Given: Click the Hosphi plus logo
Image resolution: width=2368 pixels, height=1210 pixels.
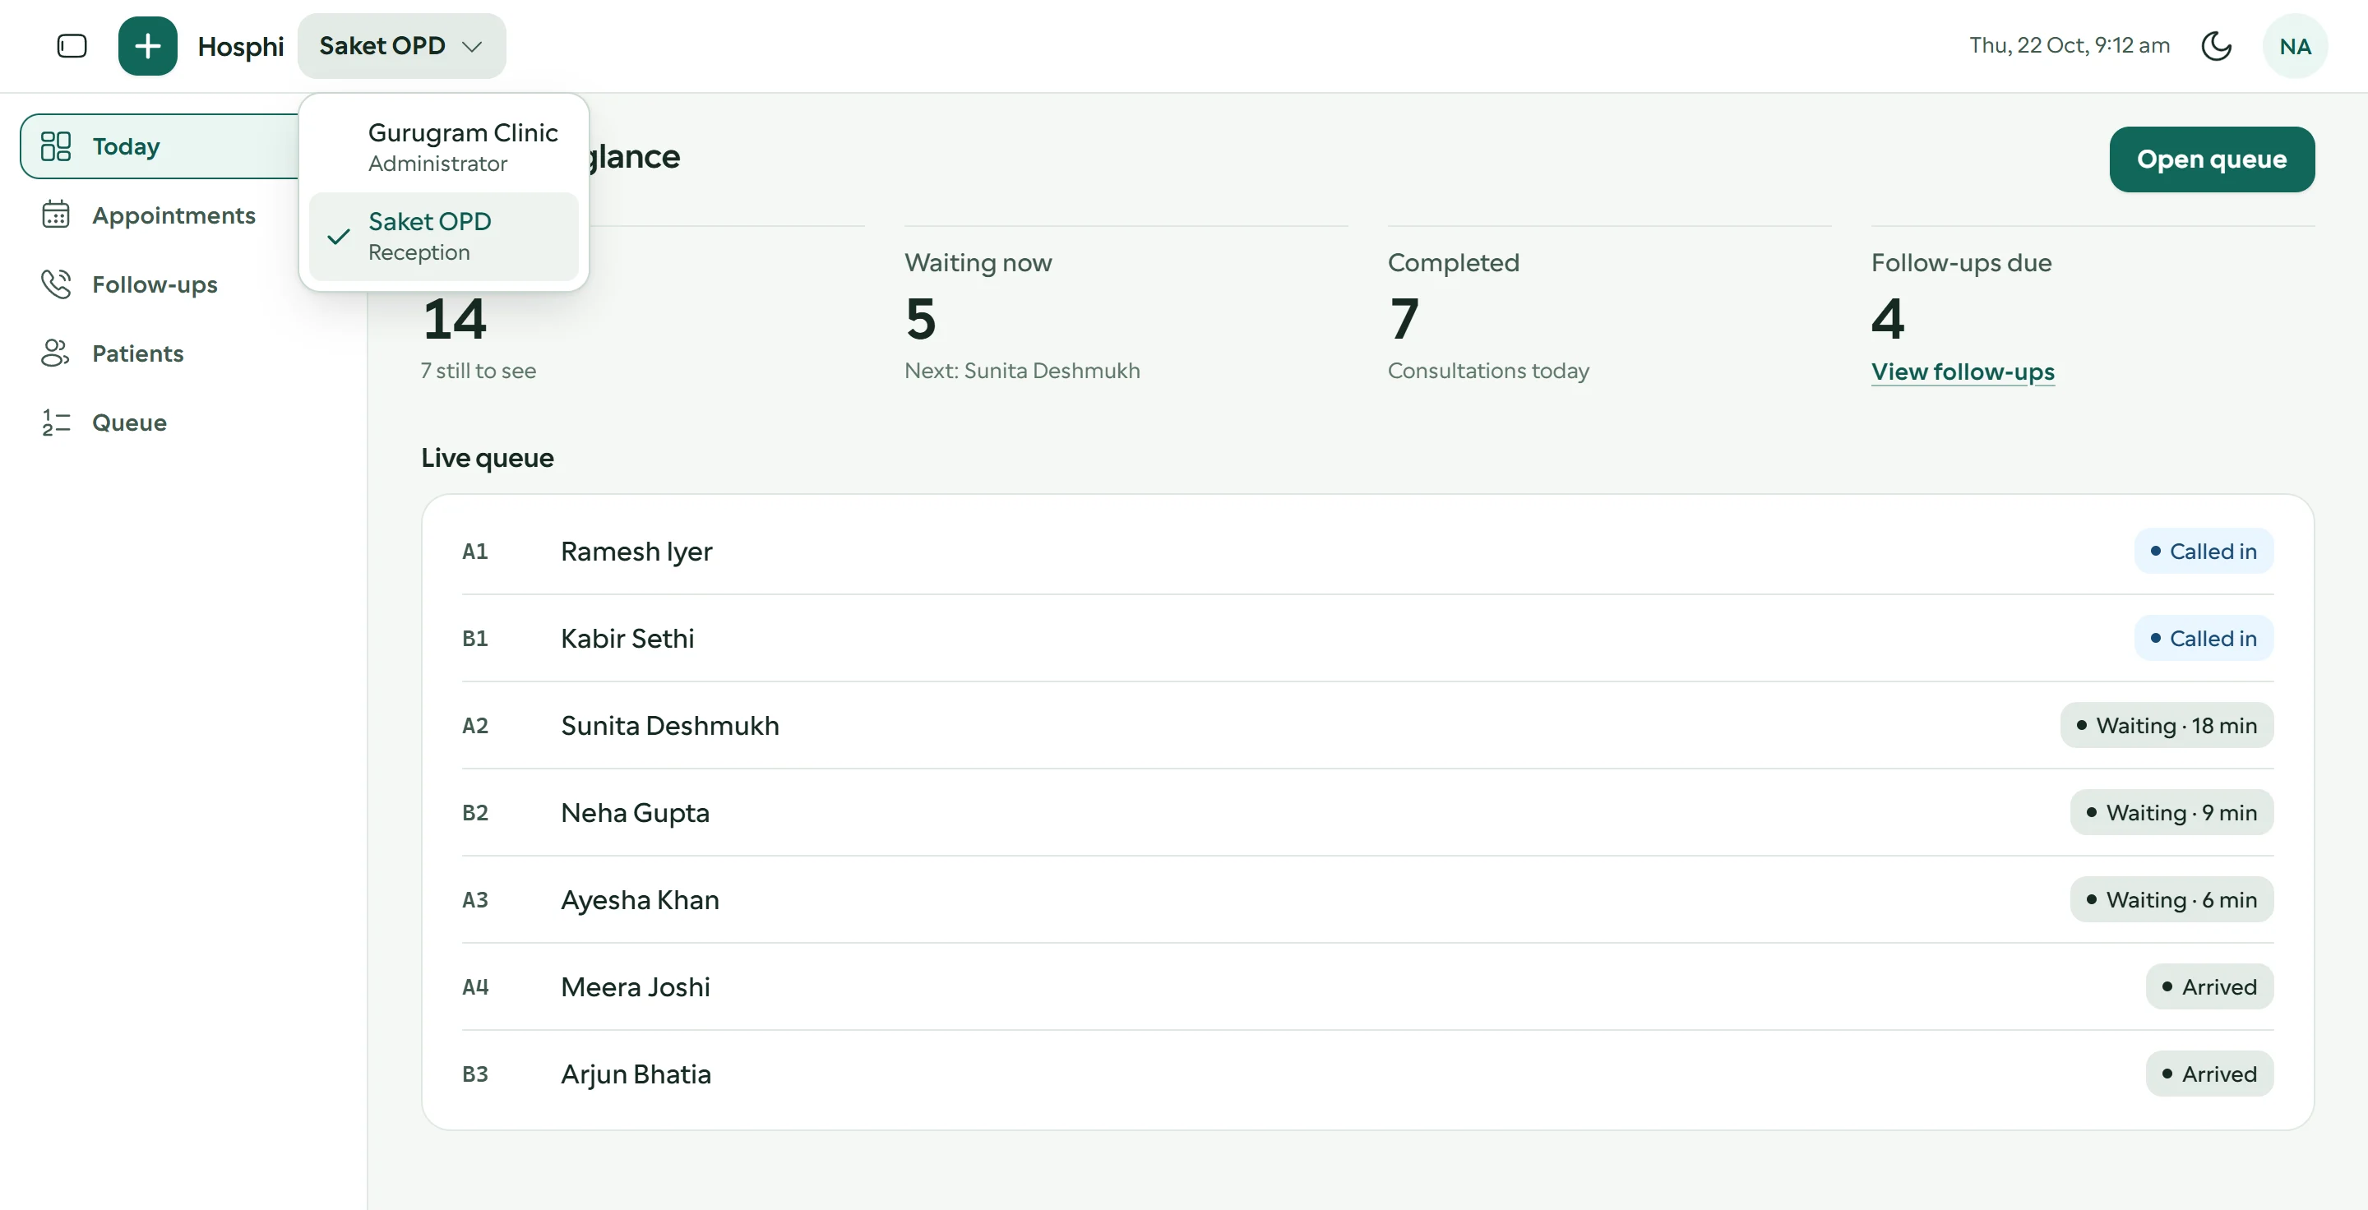Looking at the screenshot, I should (x=147, y=46).
